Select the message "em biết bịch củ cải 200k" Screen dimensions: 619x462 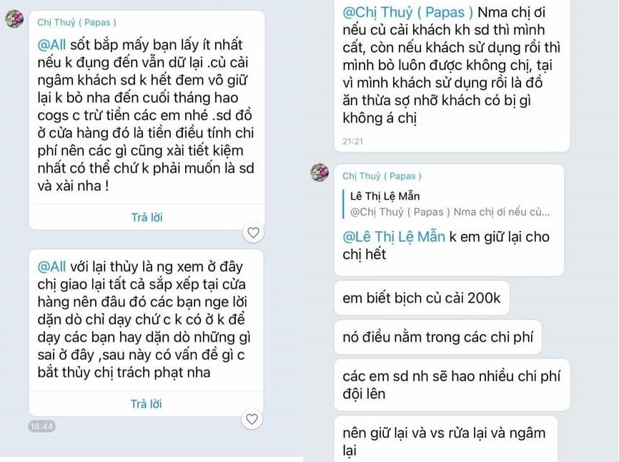click(x=422, y=298)
